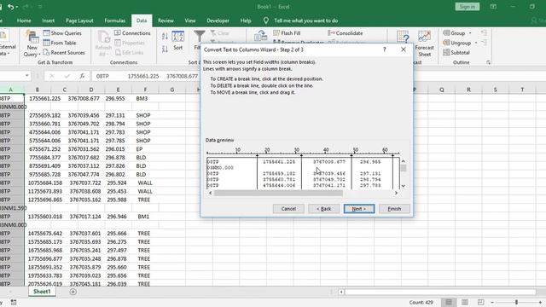Screen dimensions: 546x307
Task: Click Finish in the wizard
Action: point(394,209)
